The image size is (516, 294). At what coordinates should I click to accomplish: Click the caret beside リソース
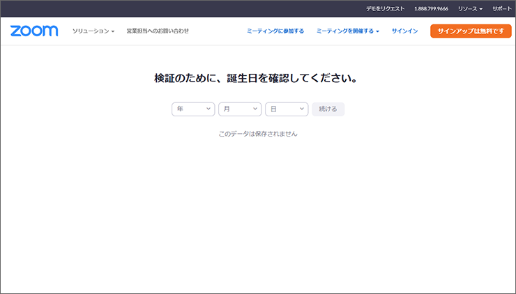point(481,9)
